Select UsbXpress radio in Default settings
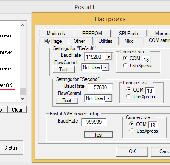Screen dimensions: 170x165 click(x=125, y=65)
